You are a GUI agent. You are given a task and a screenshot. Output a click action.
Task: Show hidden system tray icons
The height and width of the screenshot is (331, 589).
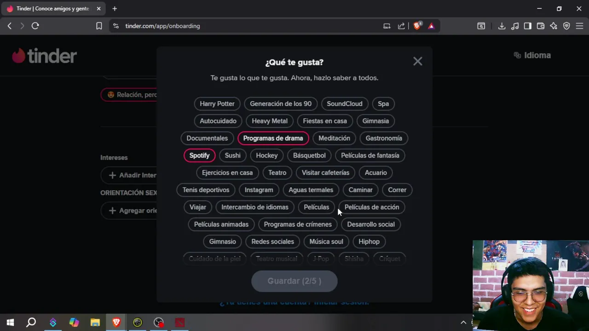(463, 323)
